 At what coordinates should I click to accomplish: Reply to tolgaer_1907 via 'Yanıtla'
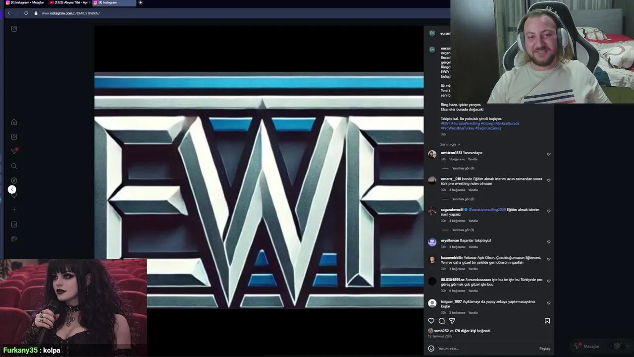(x=473, y=313)
